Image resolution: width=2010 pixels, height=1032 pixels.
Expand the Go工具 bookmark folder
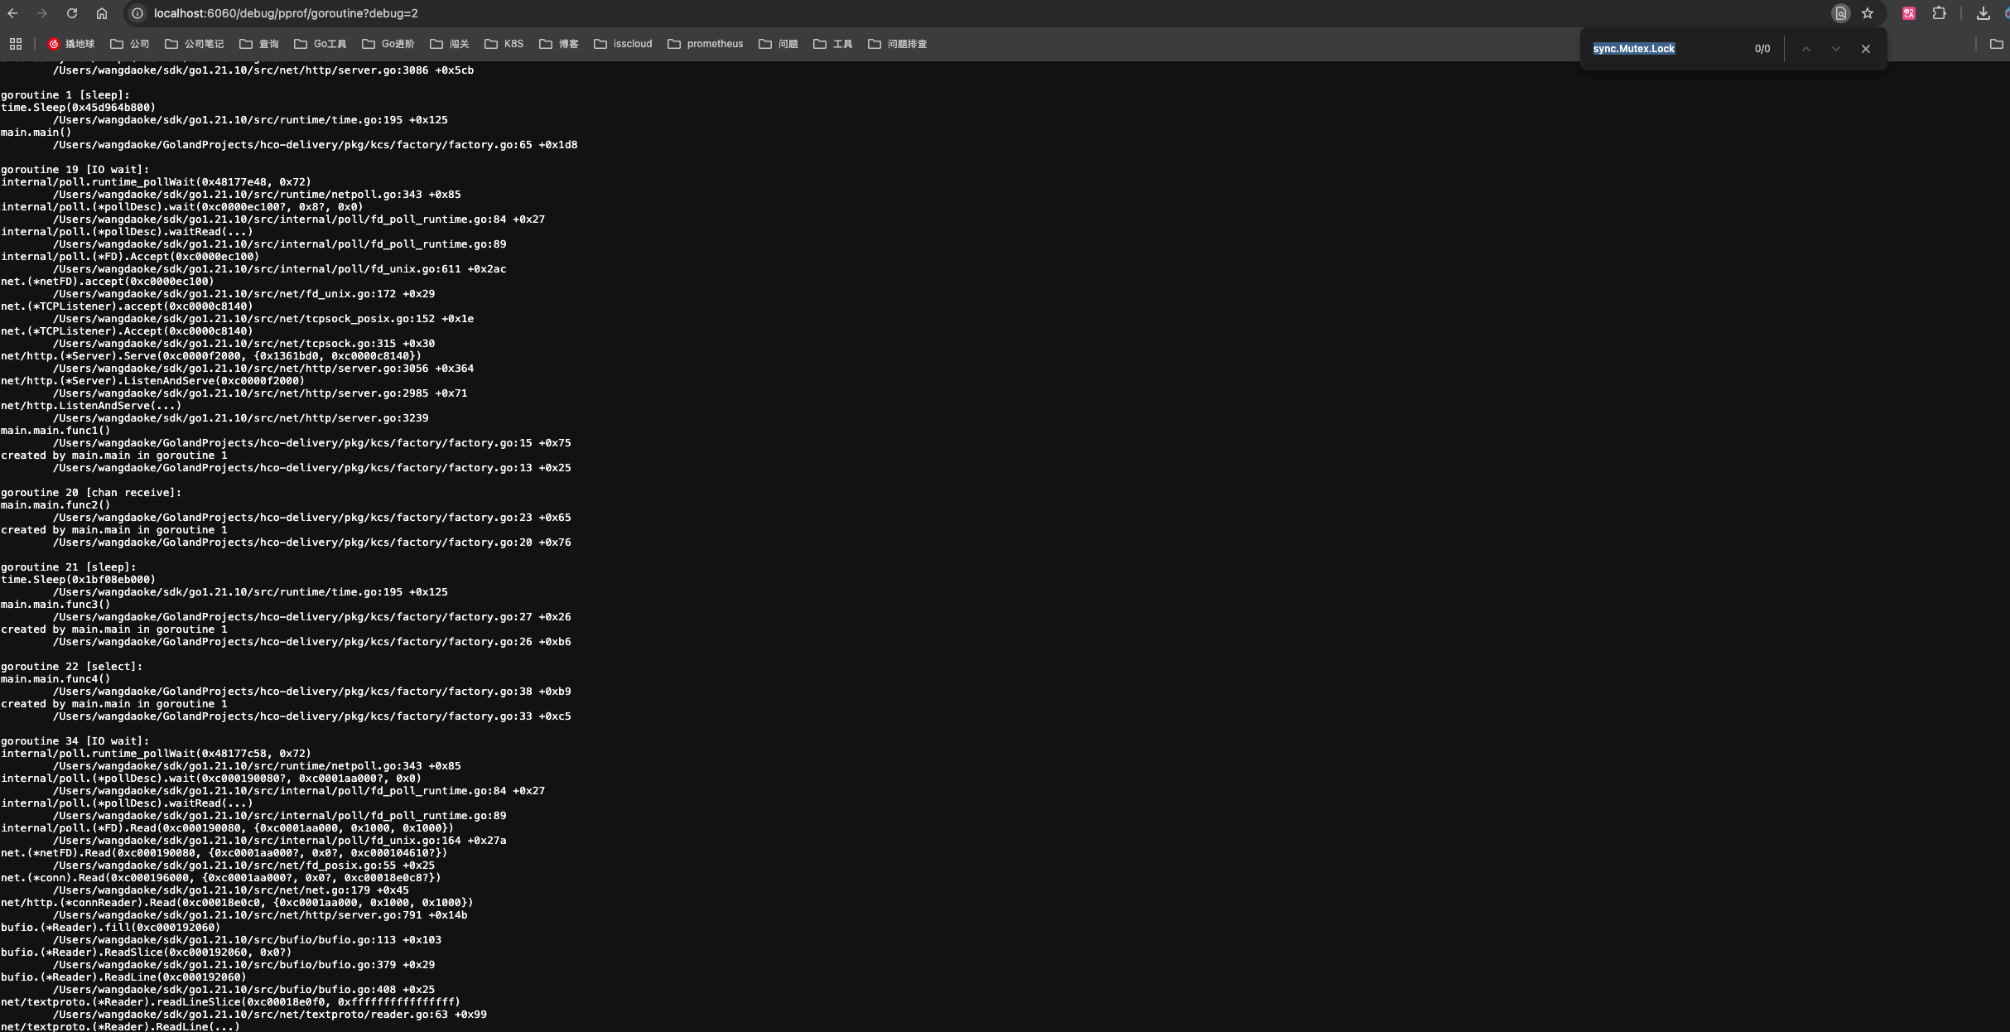(x=320, y=44)
